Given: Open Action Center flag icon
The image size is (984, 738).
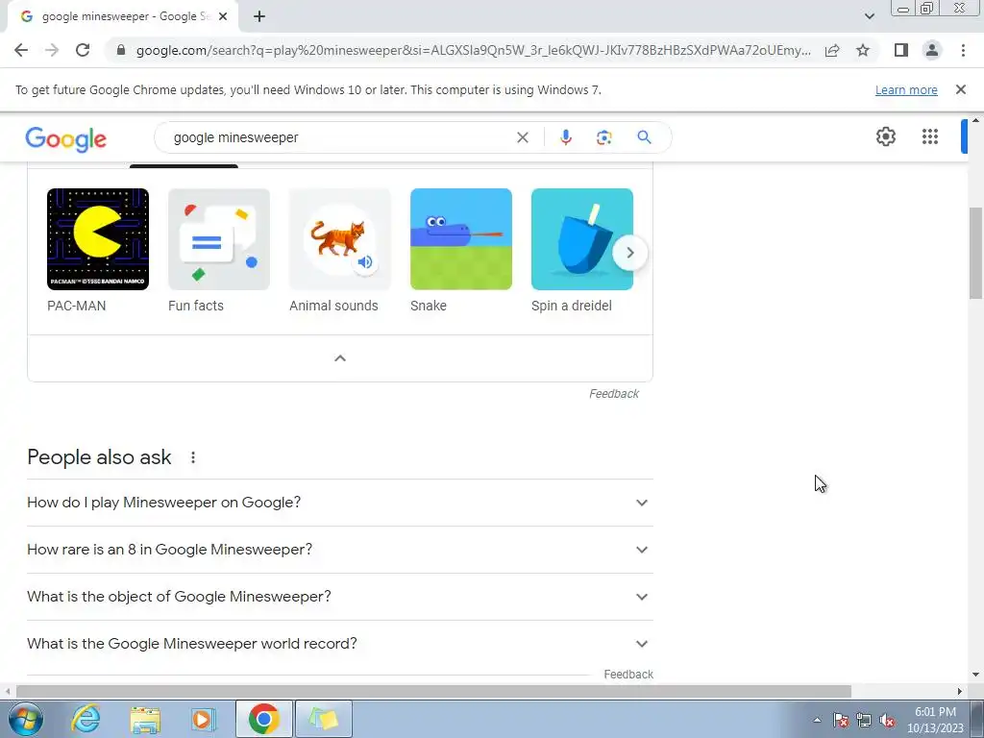Looking at the screenshot, I should pos(841,720).
